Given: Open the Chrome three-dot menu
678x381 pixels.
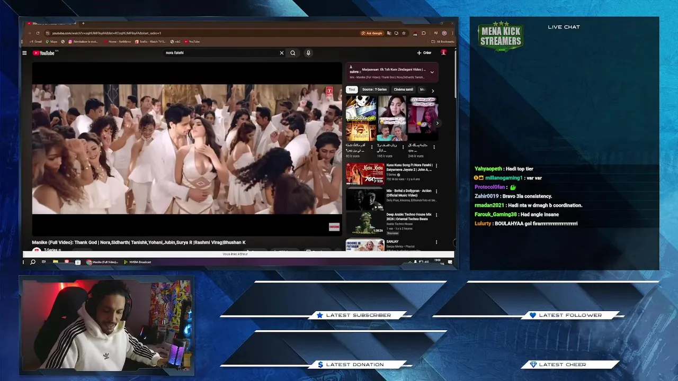Looking at the screenshot, I should [452, 33].
